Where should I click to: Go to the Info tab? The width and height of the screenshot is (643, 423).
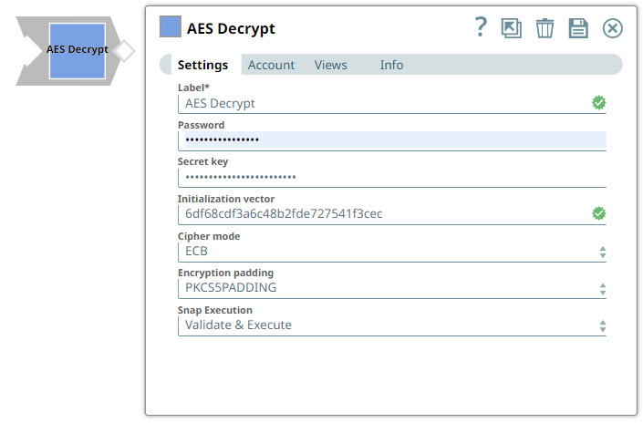click(391, 65)
